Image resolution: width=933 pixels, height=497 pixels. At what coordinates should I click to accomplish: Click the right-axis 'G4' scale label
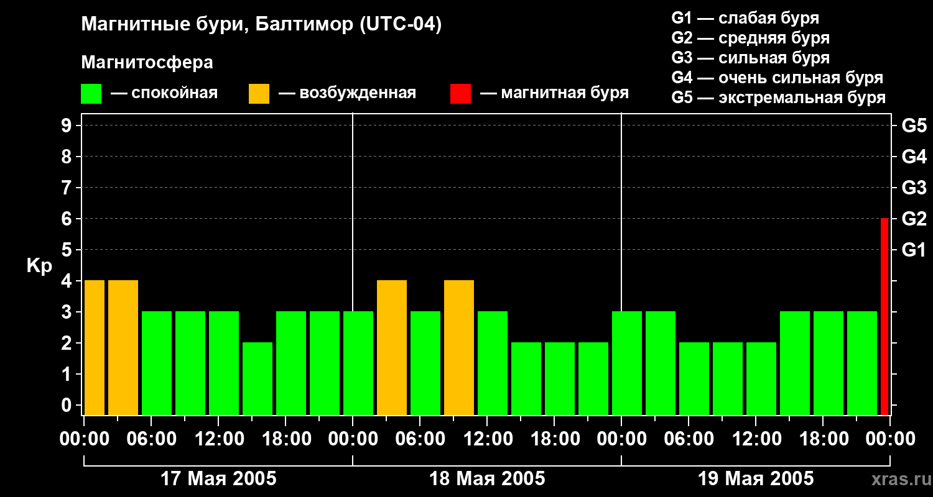point(914,157)
